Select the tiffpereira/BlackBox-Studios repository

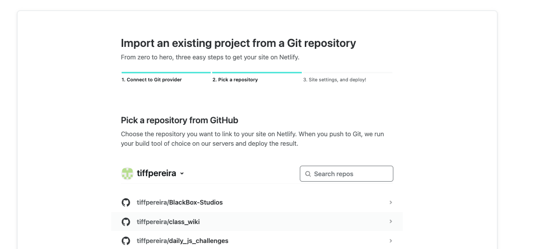(x=257, y=202)
